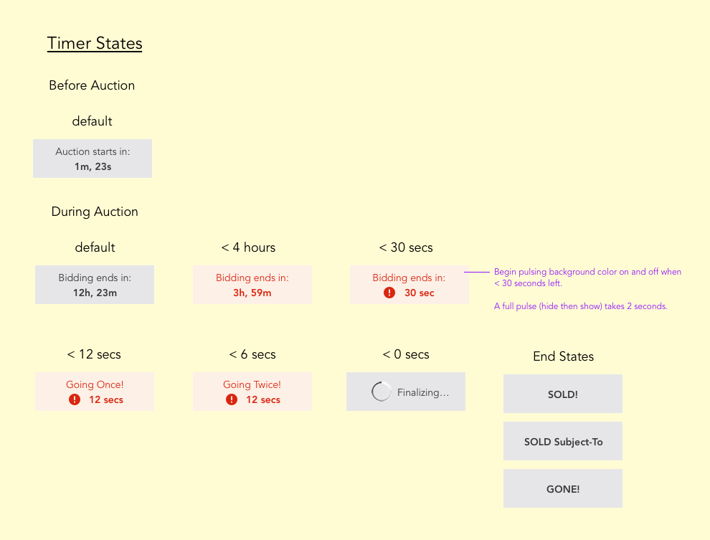Click the "Going Twice!" red text
The width and height of the screenshot is (710, 540).
252,385
